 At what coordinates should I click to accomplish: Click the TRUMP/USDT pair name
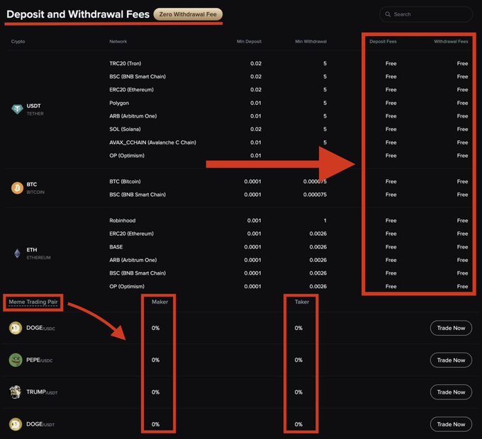(x=42, y=392)
